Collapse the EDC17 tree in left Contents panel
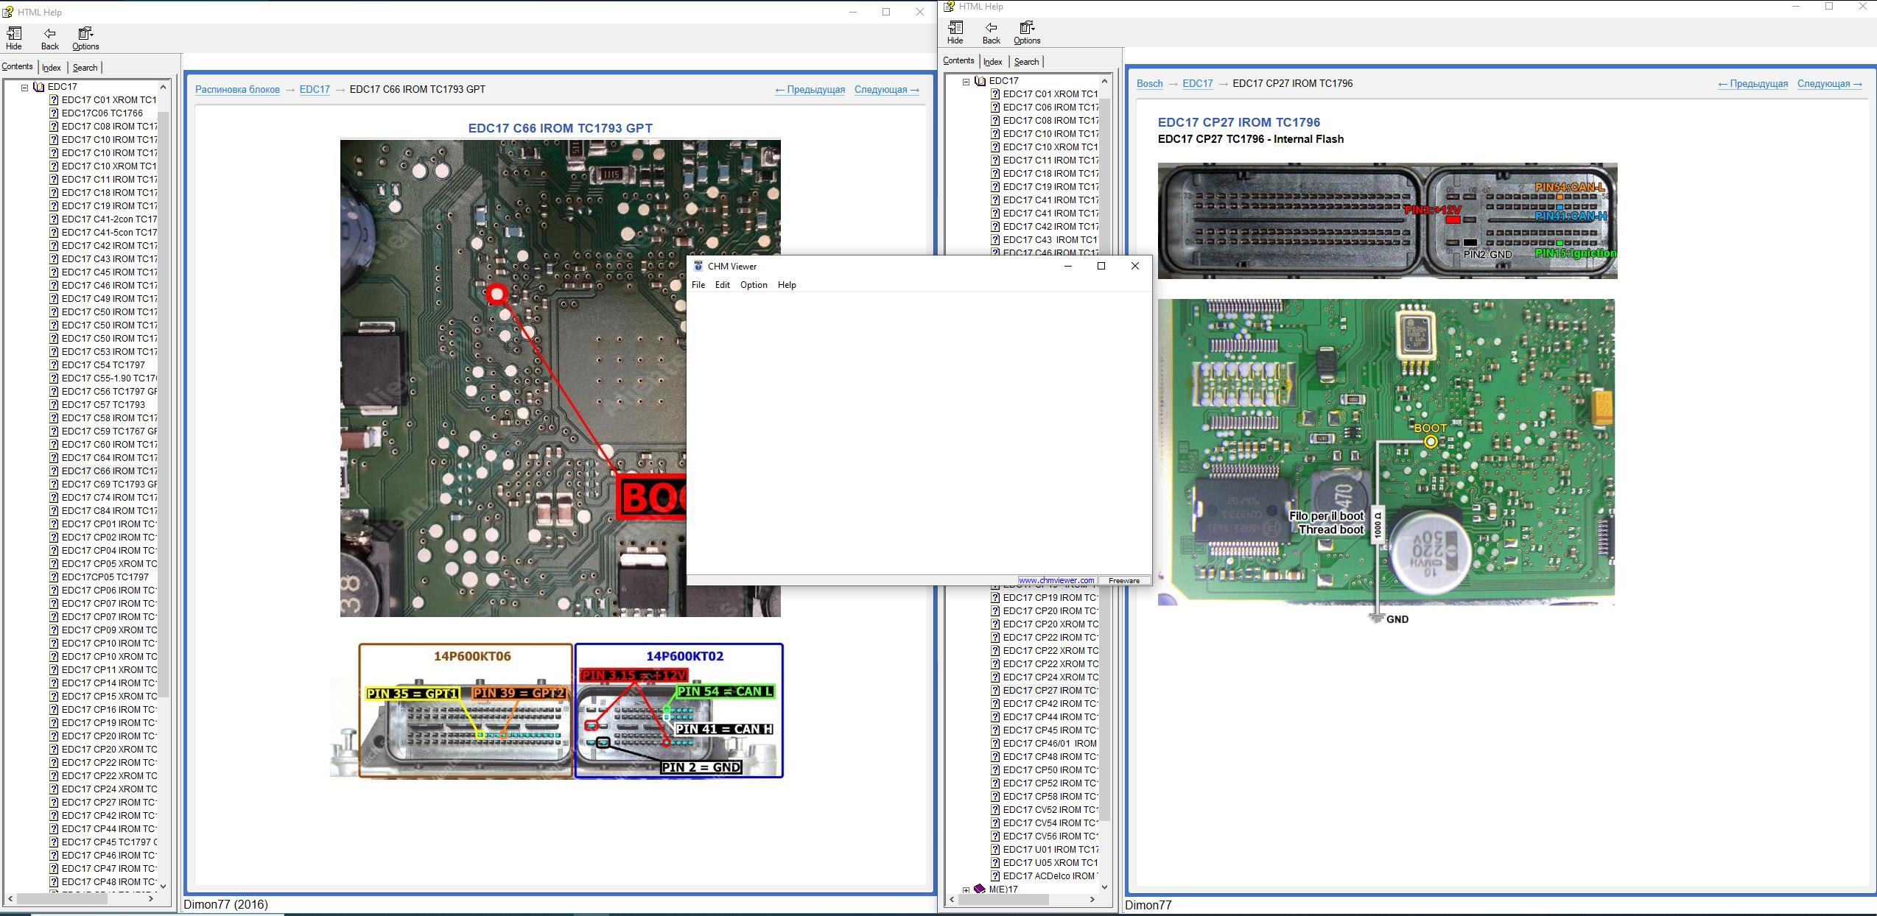 [24, 86]
